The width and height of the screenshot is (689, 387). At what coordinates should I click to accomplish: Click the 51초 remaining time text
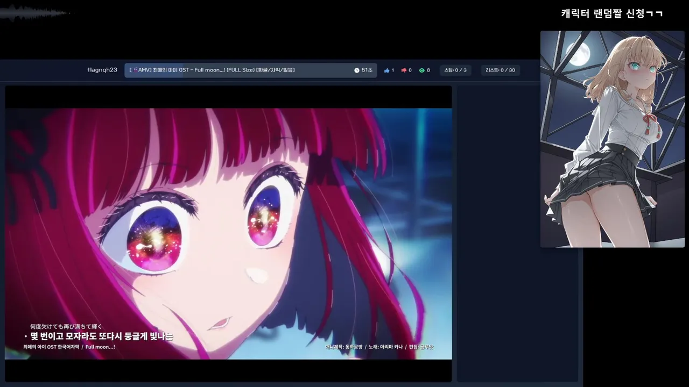[367, 70]
